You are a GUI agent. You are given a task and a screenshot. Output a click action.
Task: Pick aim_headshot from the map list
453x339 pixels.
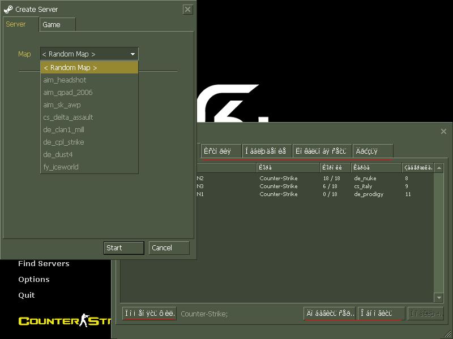tap(89, 80)
